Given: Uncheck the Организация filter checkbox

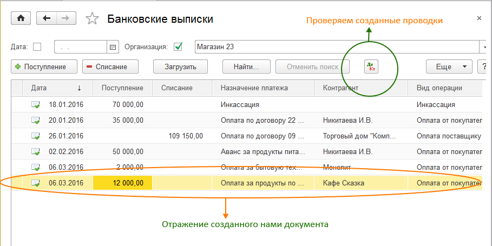Looking at the screenshot, I should click(x=178, y=47).
